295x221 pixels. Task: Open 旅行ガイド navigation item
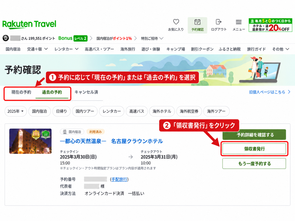click(x=256, y=49)
